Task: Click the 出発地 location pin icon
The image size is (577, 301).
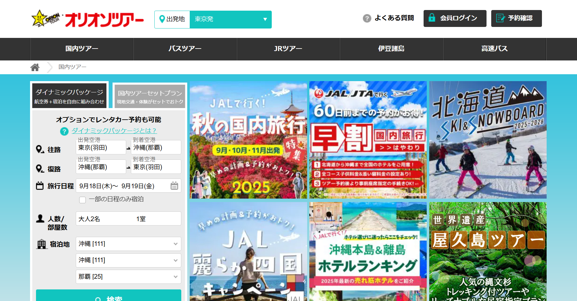Action: click(x=162, y=19)
